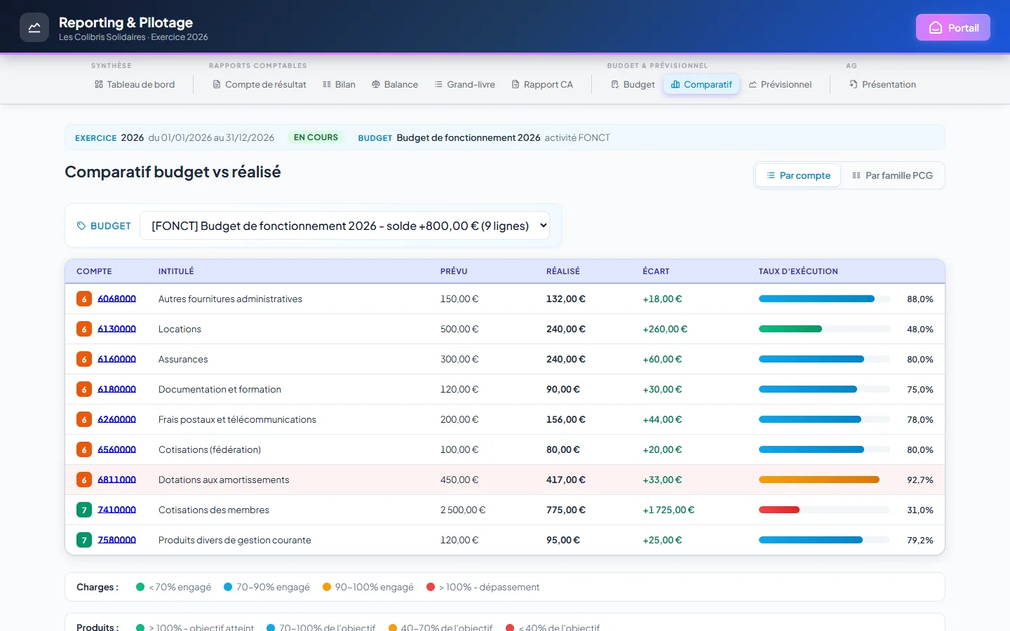
Task: Click class 7 badge on Cotisations des membres row
Action: pyautogui.click(x=84, y=510)
